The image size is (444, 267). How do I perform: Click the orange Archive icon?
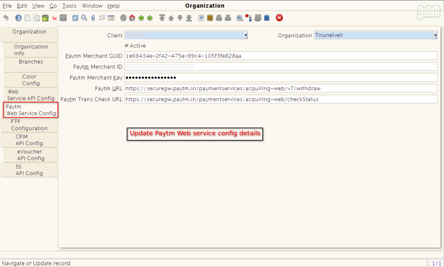pos(210,18)
